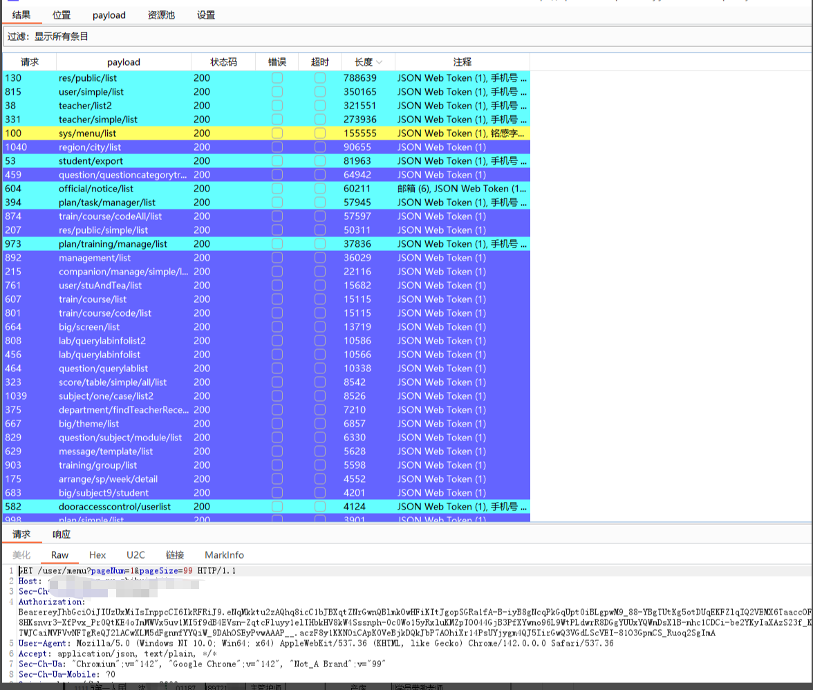Click the Authorization header line
Screen dimensions: 813x690
tap(52, 602)
